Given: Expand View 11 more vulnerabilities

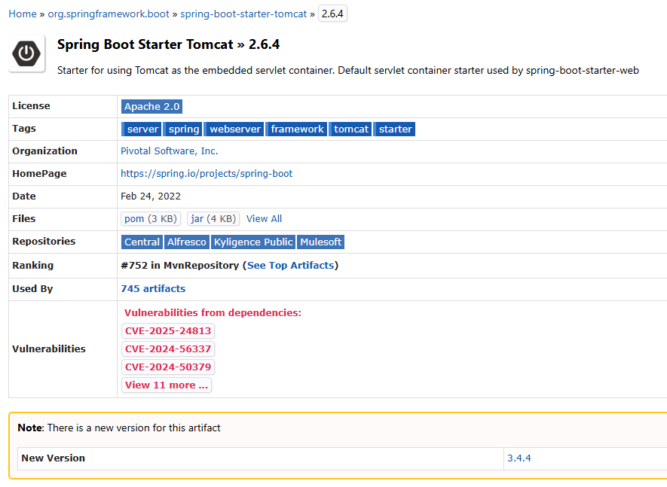Looking at the screenshot, I should point(167,385).
